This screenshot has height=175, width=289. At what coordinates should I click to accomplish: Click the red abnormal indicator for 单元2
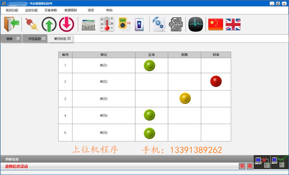pos(216,81)
